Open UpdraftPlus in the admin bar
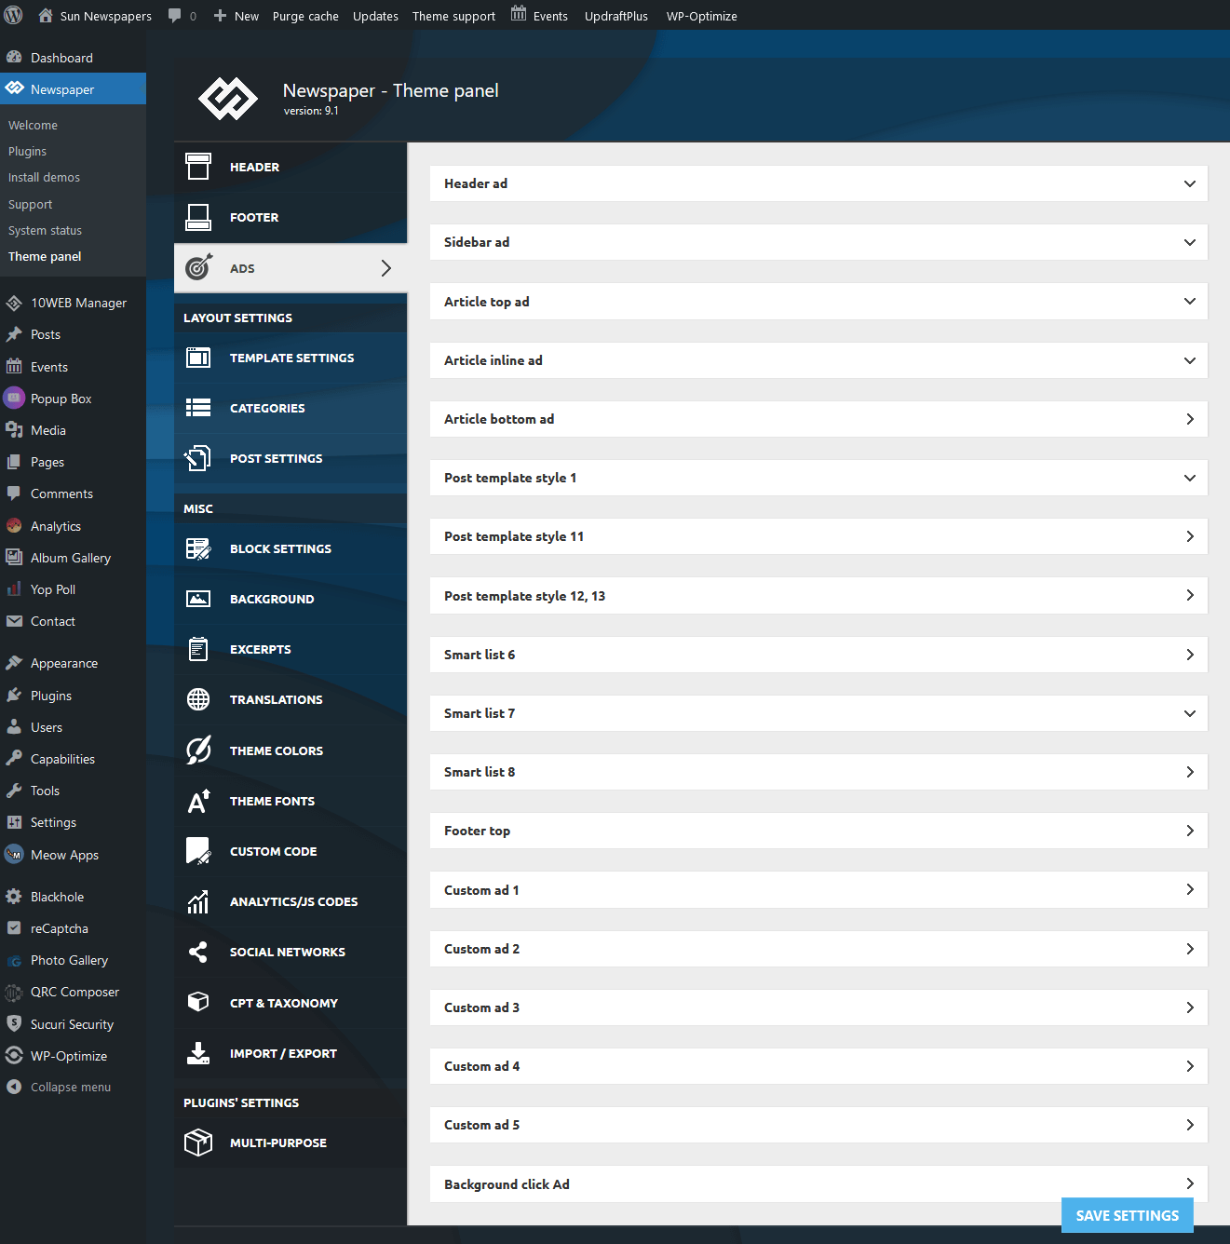The height and width of the screenshot is (1244, 1230). pos(616,16)
